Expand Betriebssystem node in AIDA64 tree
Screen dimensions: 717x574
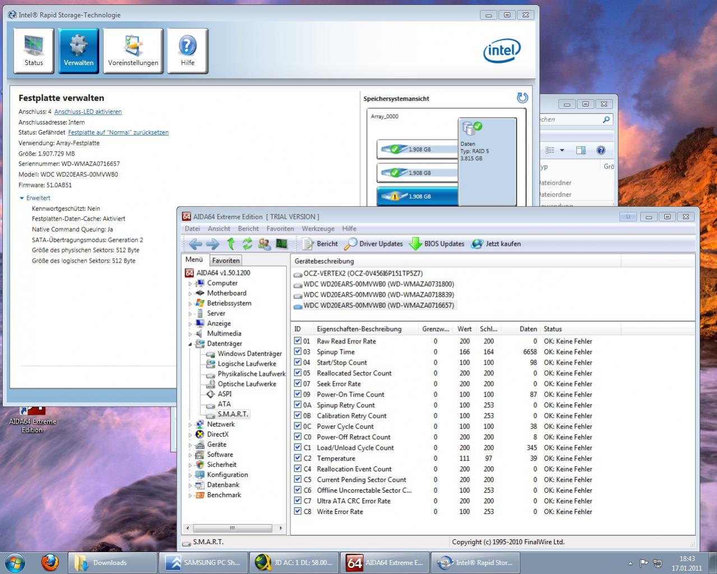pyautogui.click(x=190, y=304)
